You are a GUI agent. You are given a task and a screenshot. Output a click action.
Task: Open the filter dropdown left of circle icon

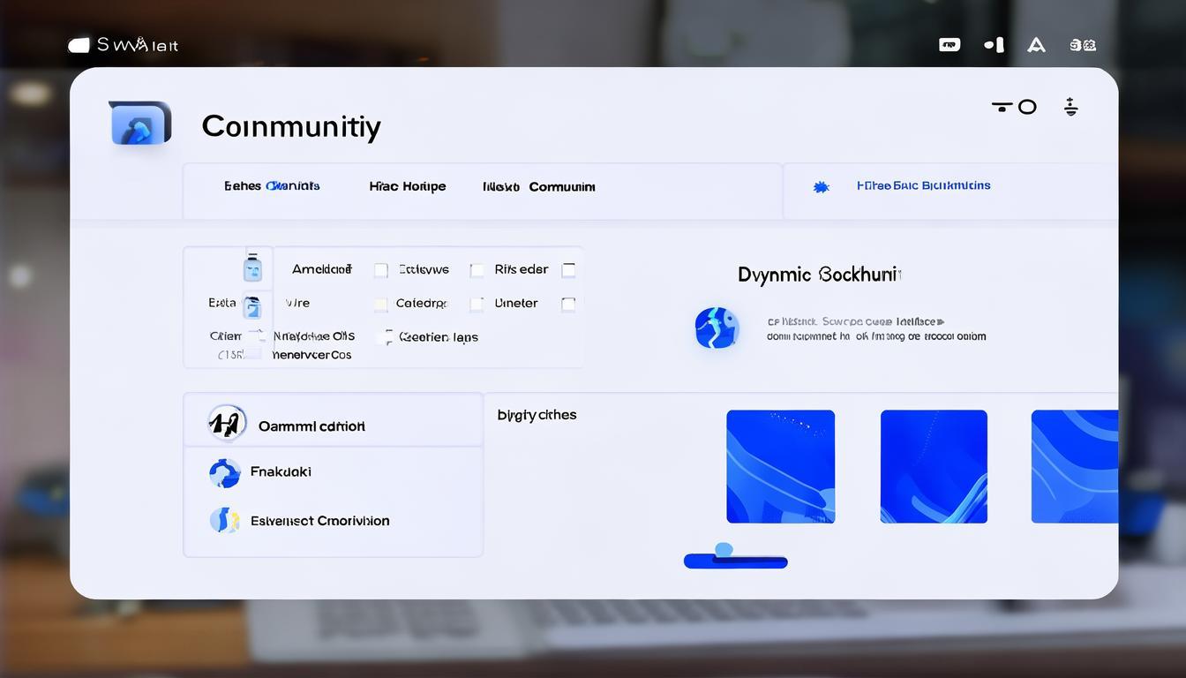coord(1002,107)
